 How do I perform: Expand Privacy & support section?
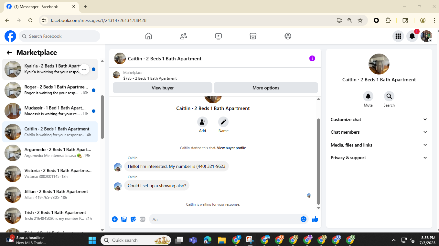pyautogui.click(x=379, y=158)
